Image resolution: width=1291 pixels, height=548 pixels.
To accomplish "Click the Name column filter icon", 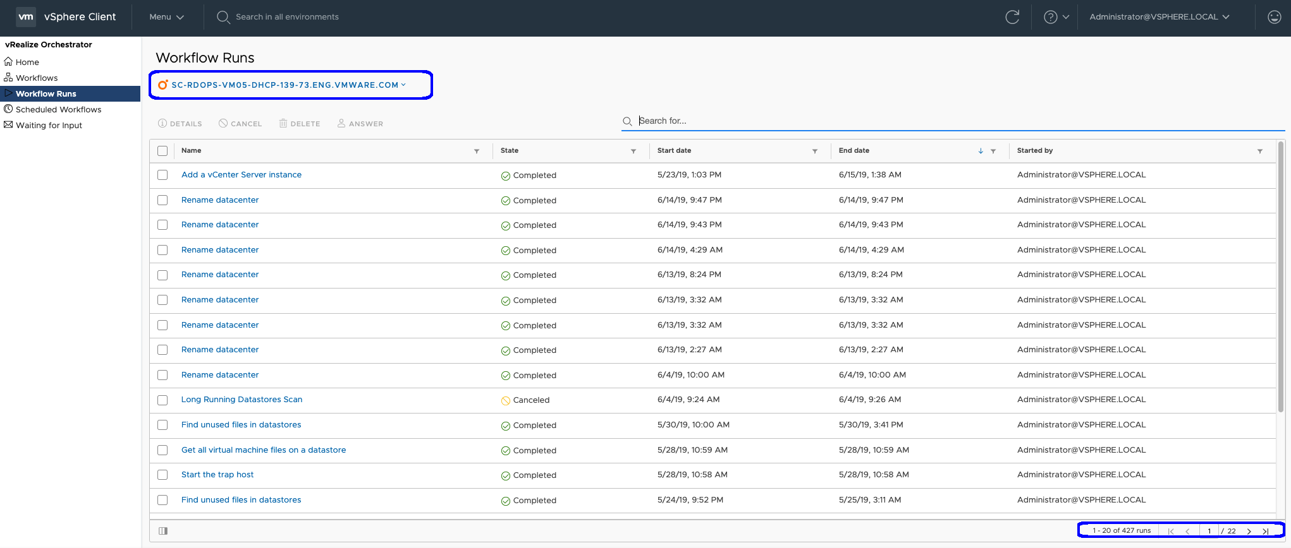I will pos(477,151).
